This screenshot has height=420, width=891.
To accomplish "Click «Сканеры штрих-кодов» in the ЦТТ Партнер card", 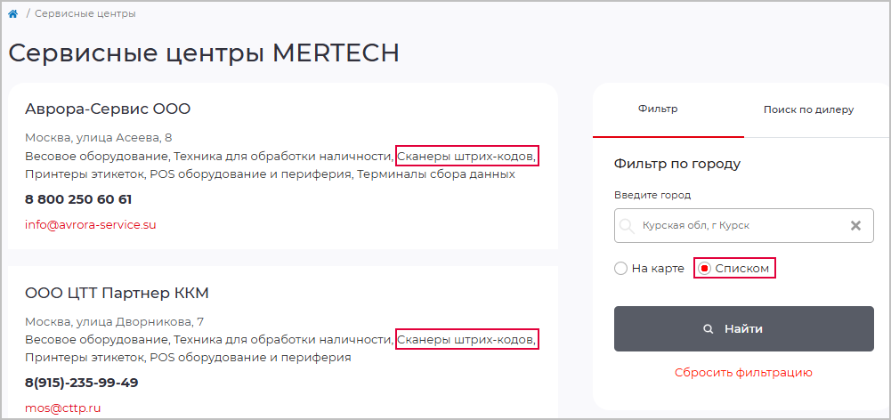I will click(x=467, y=340).
